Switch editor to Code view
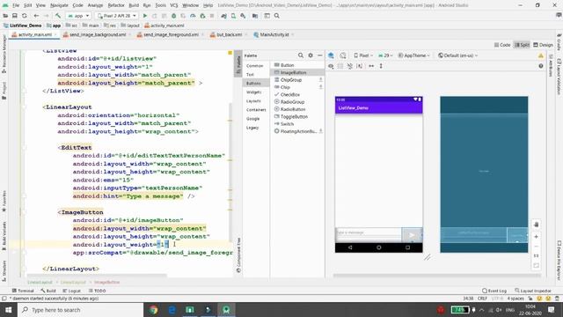 502,45
